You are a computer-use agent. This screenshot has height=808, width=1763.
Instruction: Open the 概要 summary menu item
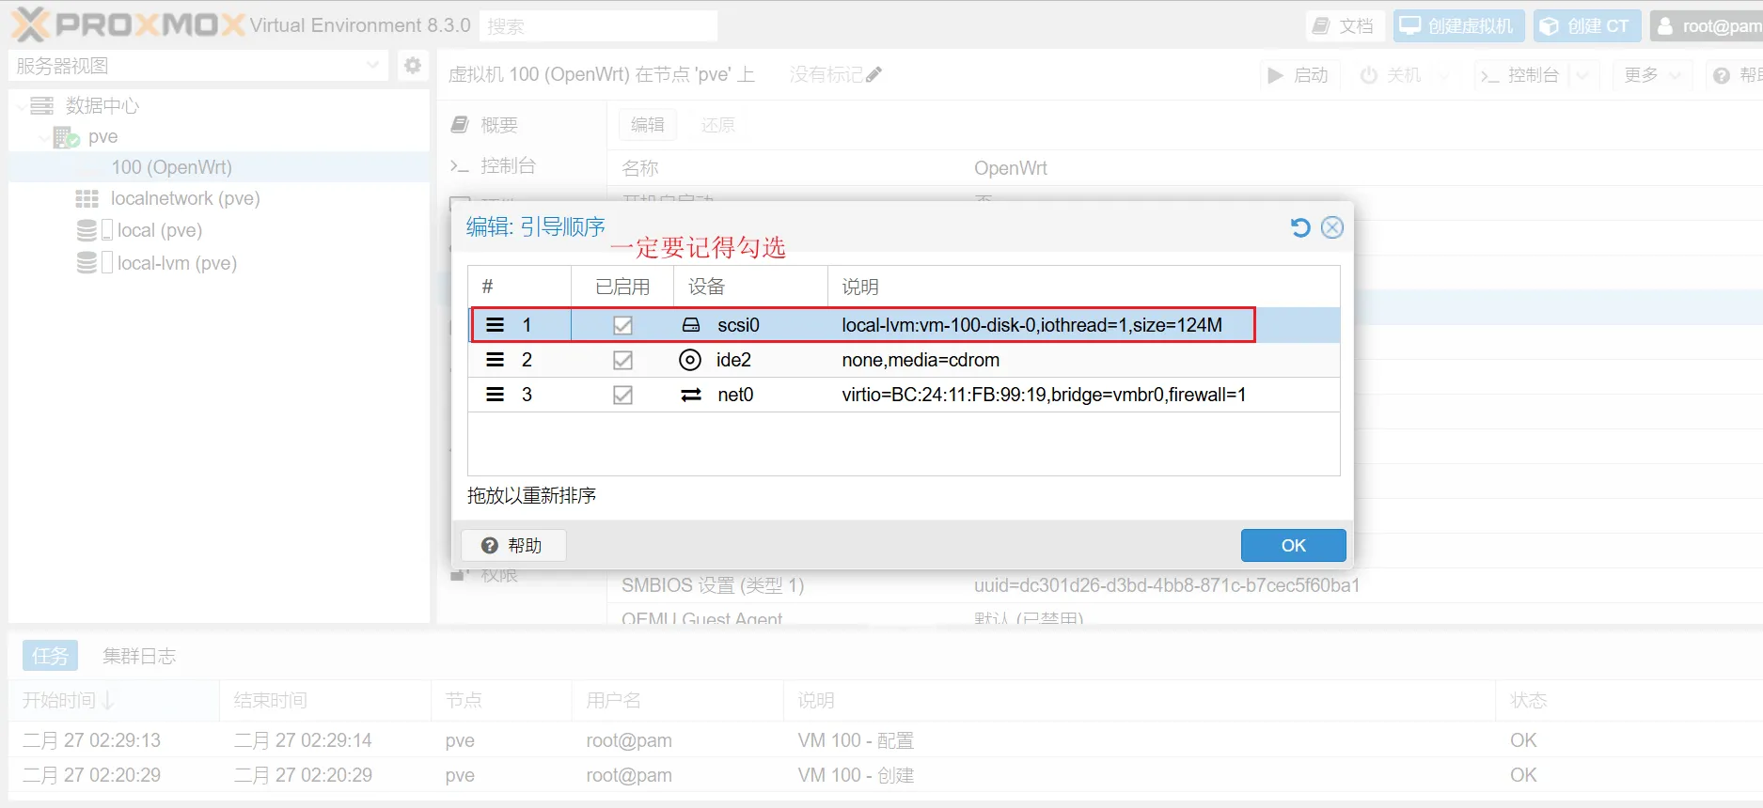pyautogui.click(x=498, y=125)
